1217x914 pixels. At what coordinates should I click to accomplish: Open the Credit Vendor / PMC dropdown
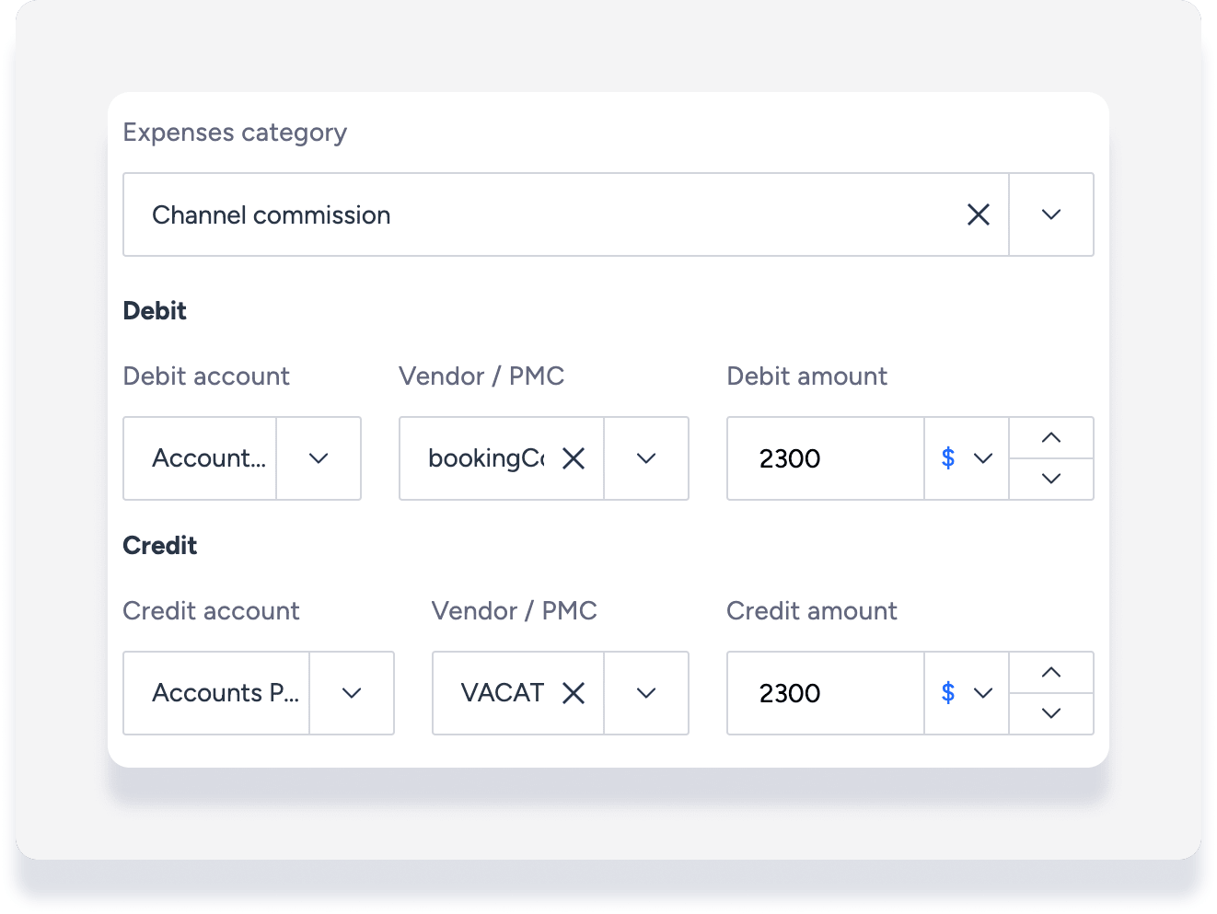pos(646,693)
